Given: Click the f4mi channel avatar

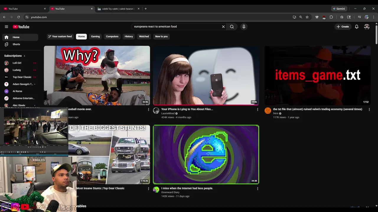Looking at the screenshot, I should coord(268,111).
